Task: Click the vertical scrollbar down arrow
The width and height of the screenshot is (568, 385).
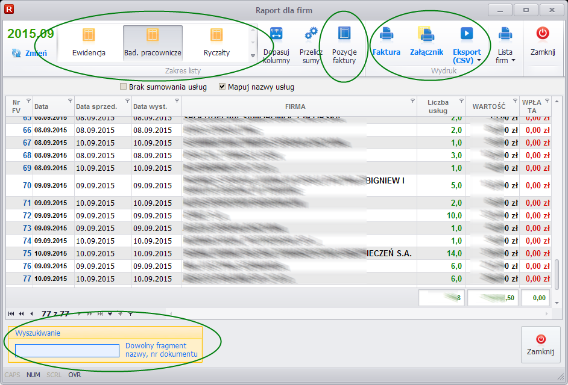Action: (x=556, y=303)
